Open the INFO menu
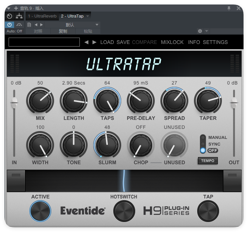Viewport: 248px width, 232px height. [x=194, y=42]
